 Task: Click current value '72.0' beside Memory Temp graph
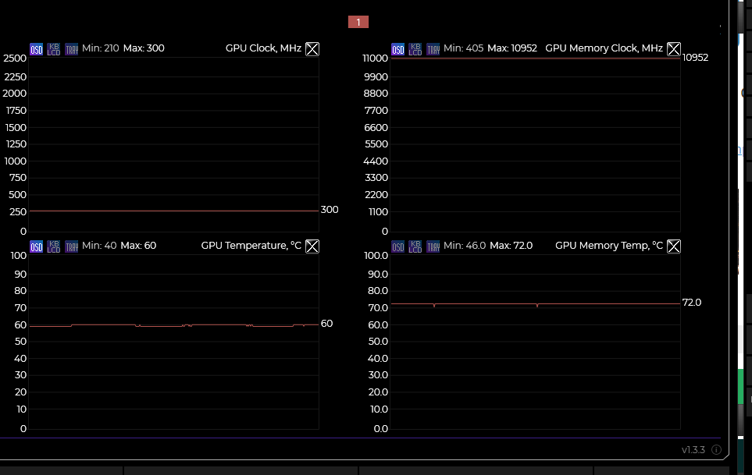pyautogui.click(x=692, y=303)
